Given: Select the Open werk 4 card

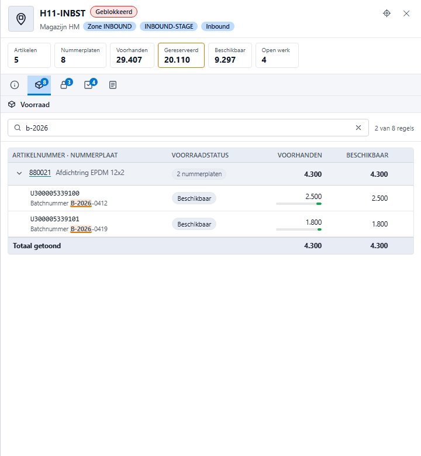Looking at the screenshot, I should (x=277, y=55).
